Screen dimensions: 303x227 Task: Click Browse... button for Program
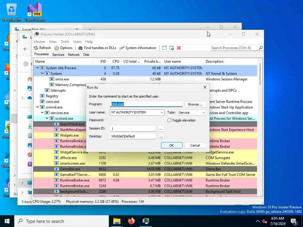(195, 104)
